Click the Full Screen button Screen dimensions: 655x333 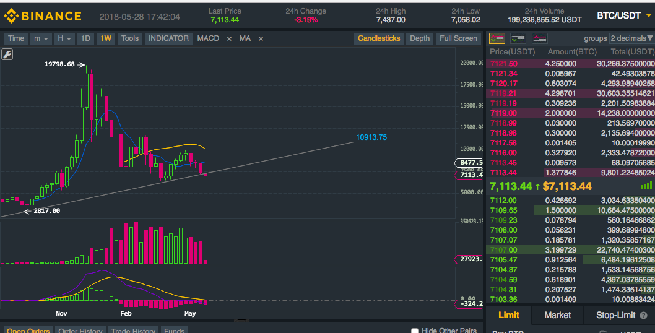tap(458, 38)
